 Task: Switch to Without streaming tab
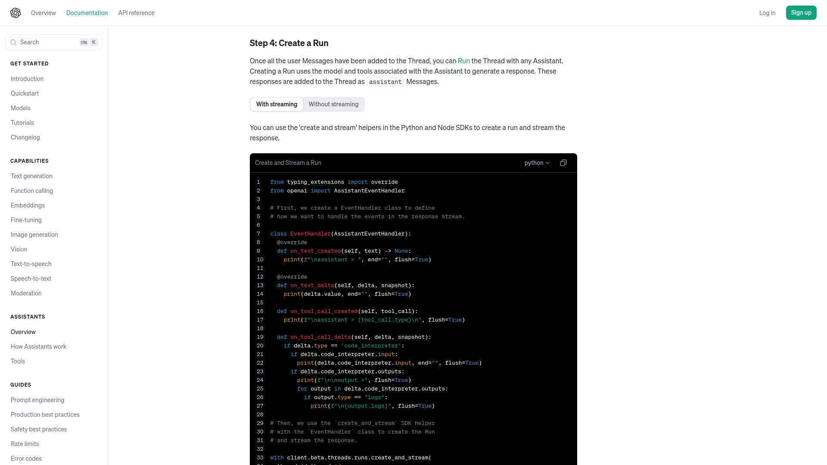(x=333, y=104)
